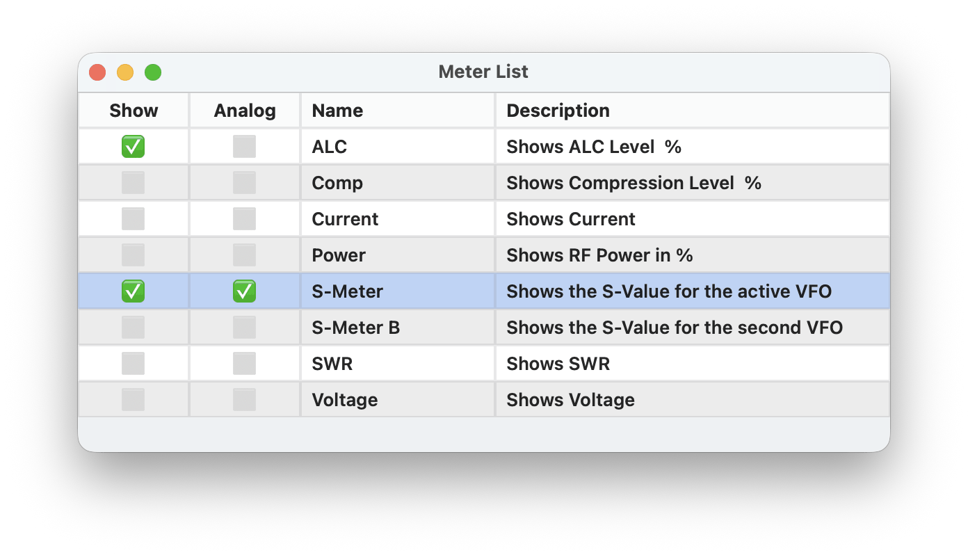The image size is (968, 555).
Task: Close the Meter List window
Action: pyautogui.click(x=97, y=72)
